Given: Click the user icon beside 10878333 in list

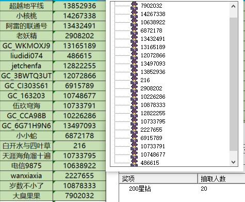Looking at the screenshot, I should point(134,105).
